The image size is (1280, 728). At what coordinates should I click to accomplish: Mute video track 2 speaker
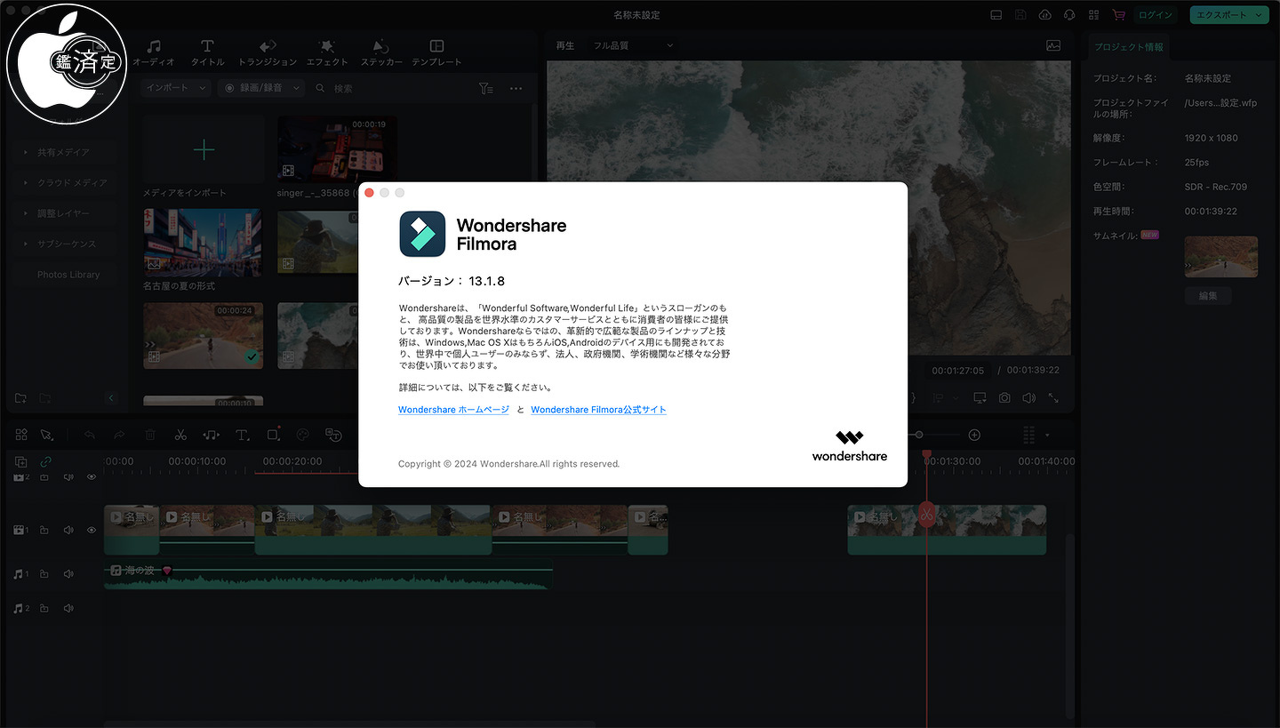(x=68, y=477)
